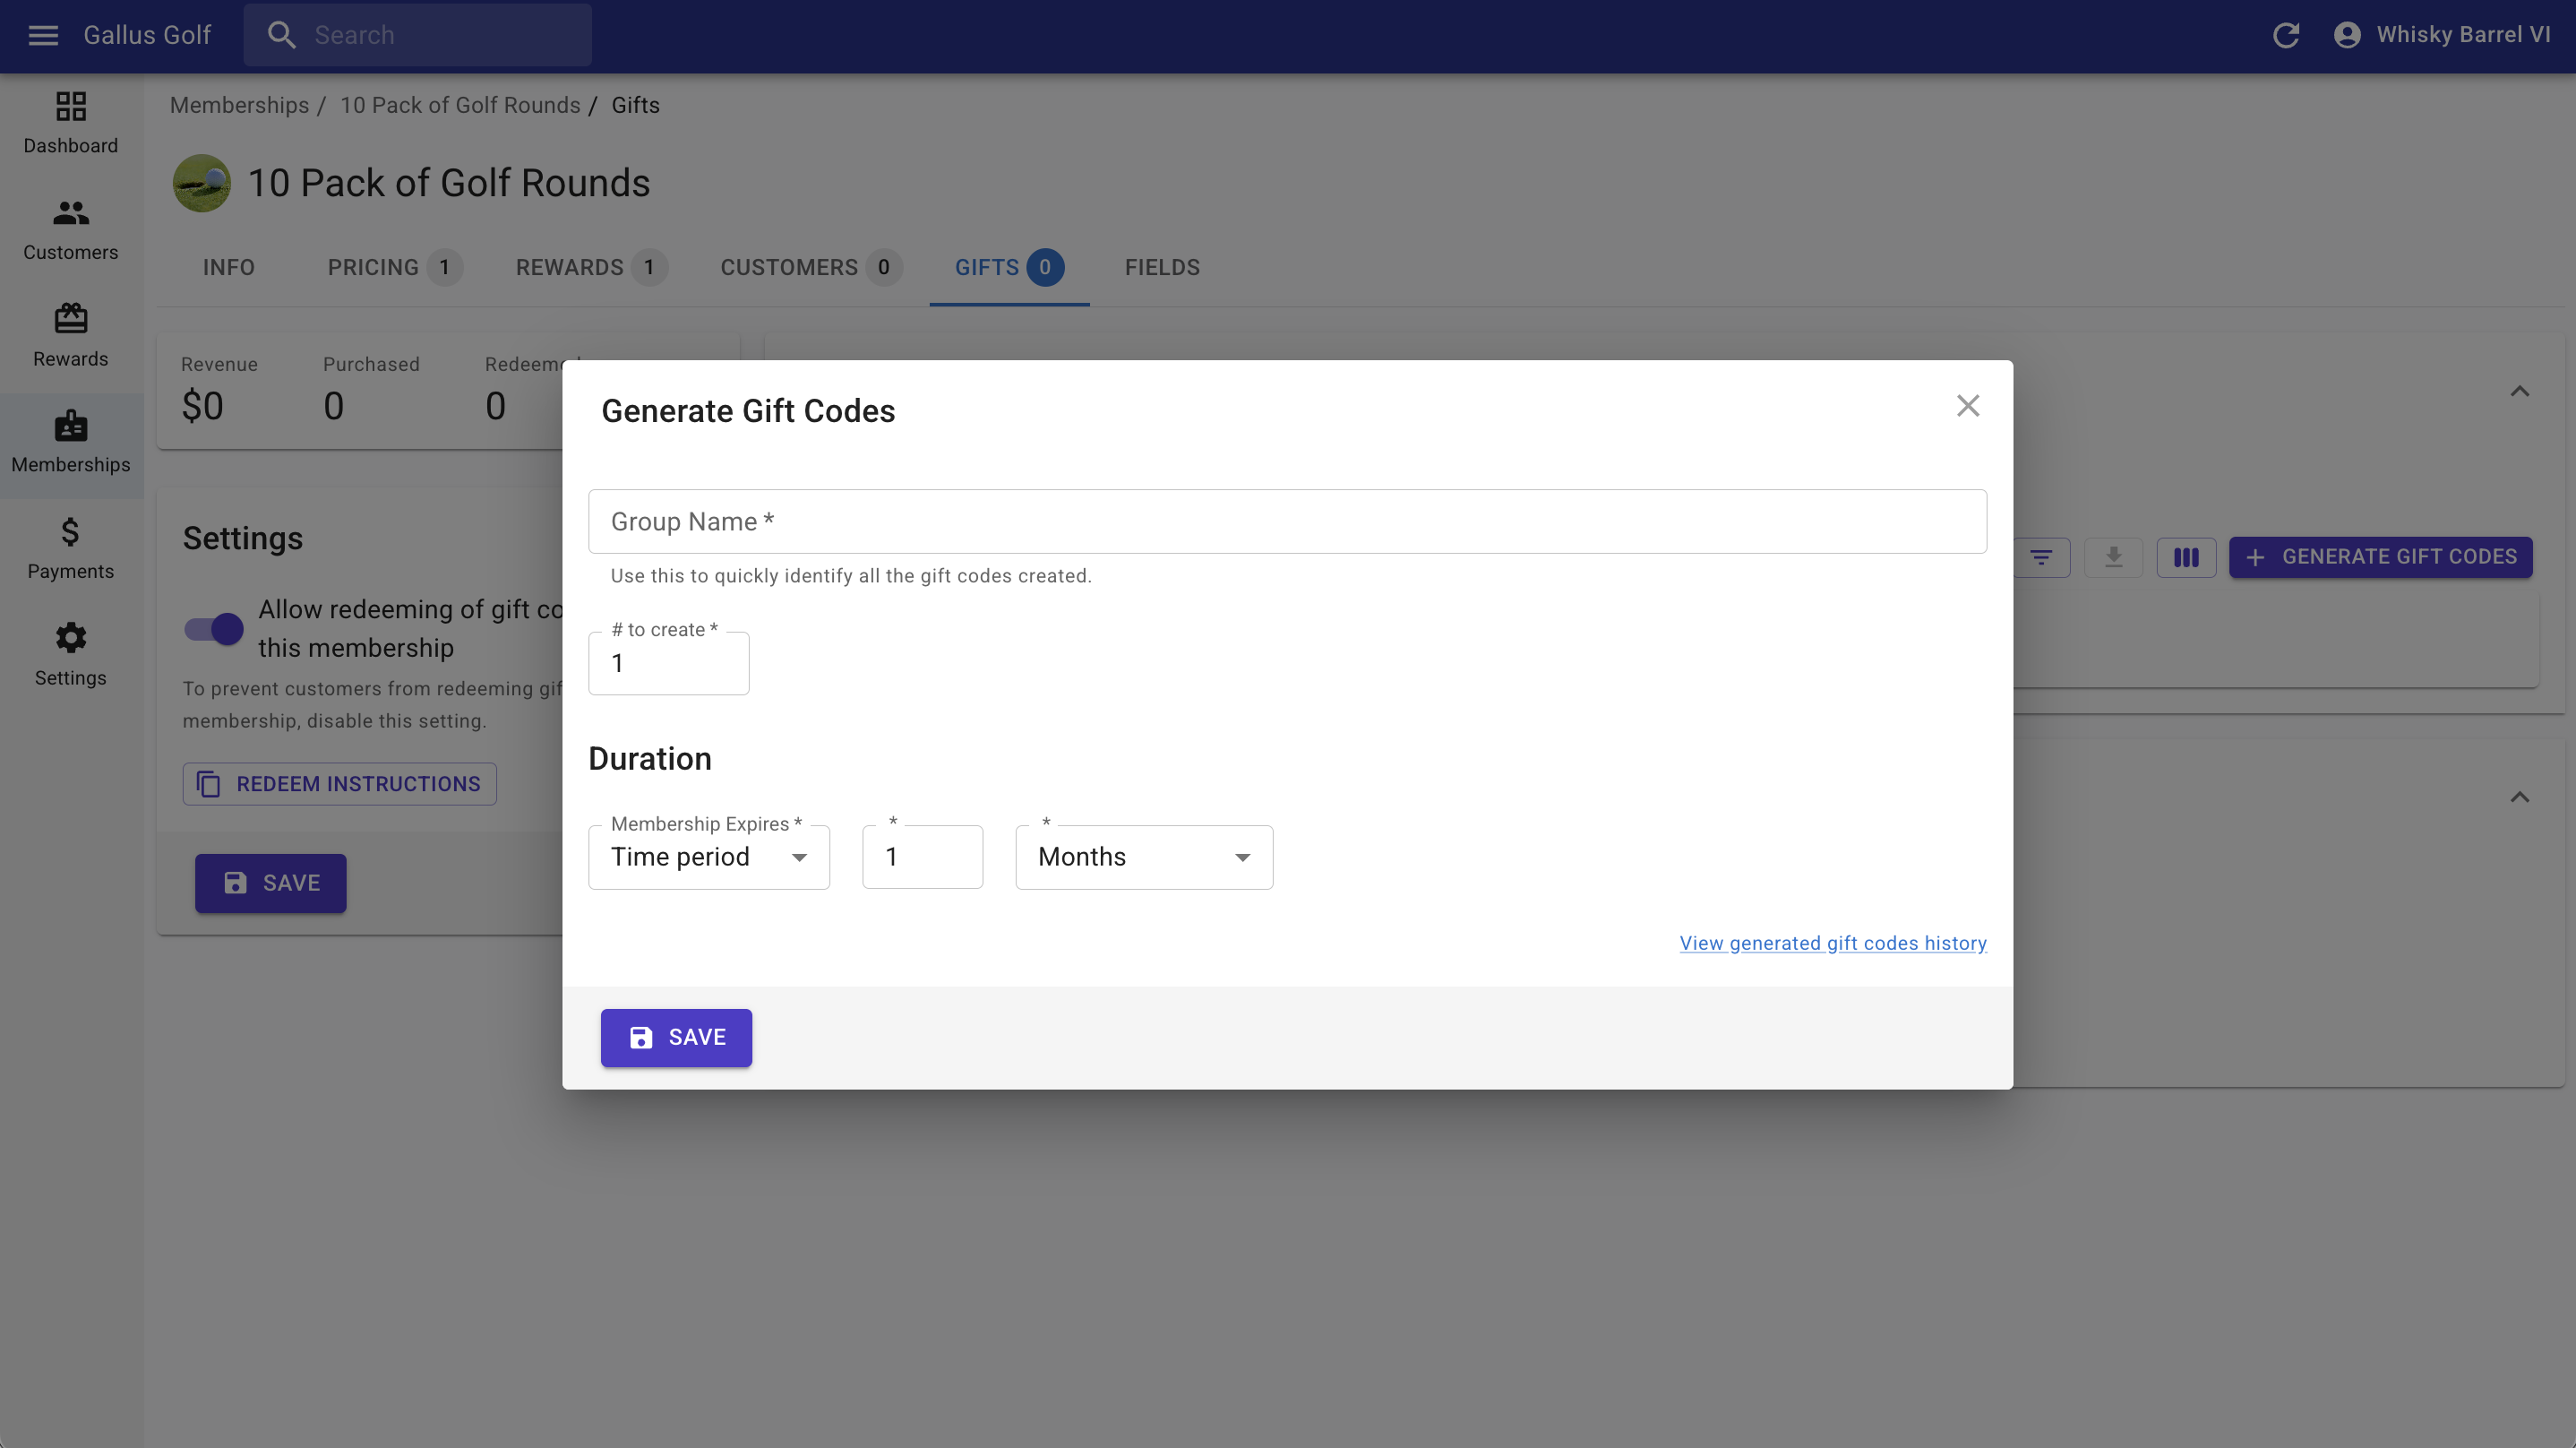Screen dimensions: 2576x1448
Task: Collapse the top right panel chevron
Action: pos(2519,392)
